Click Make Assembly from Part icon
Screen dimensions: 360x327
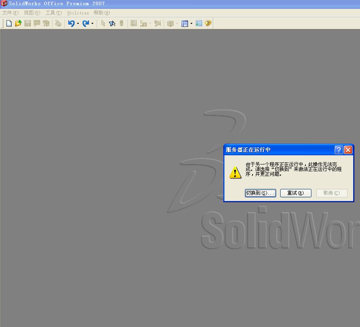[x=46, y=23]
